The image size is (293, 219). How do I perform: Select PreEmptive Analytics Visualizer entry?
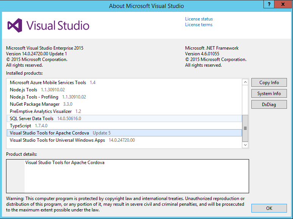124,111
